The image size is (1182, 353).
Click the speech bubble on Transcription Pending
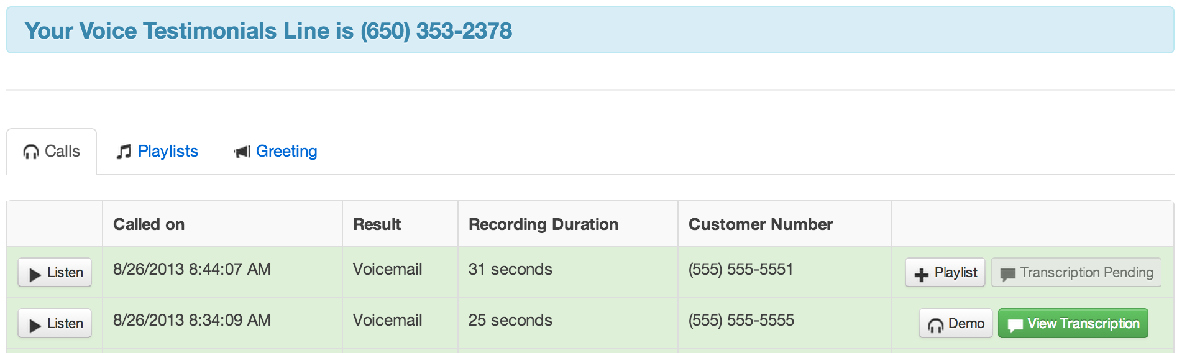(1007, 274)
